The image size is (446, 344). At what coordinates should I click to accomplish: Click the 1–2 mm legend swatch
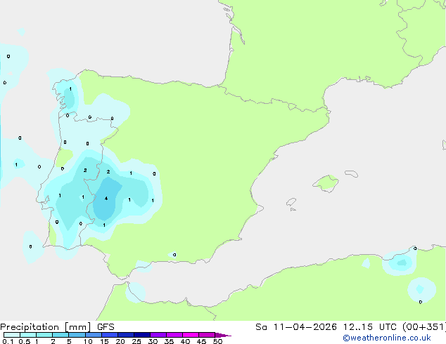coord(44,335)
